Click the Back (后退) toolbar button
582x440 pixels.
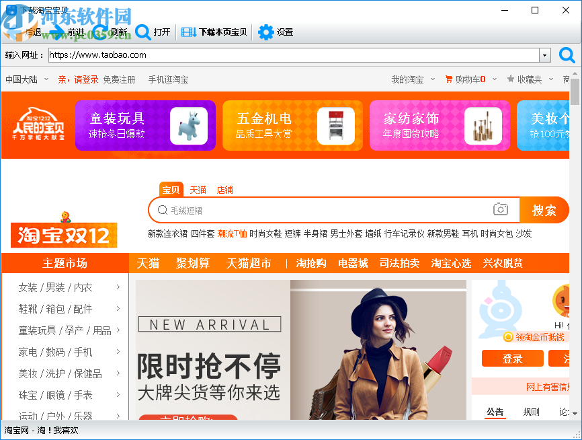coord(23,32)
